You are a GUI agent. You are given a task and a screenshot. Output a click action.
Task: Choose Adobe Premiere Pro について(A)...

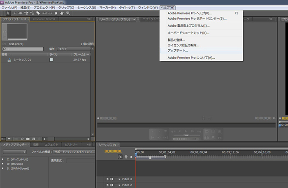[201, 57]
